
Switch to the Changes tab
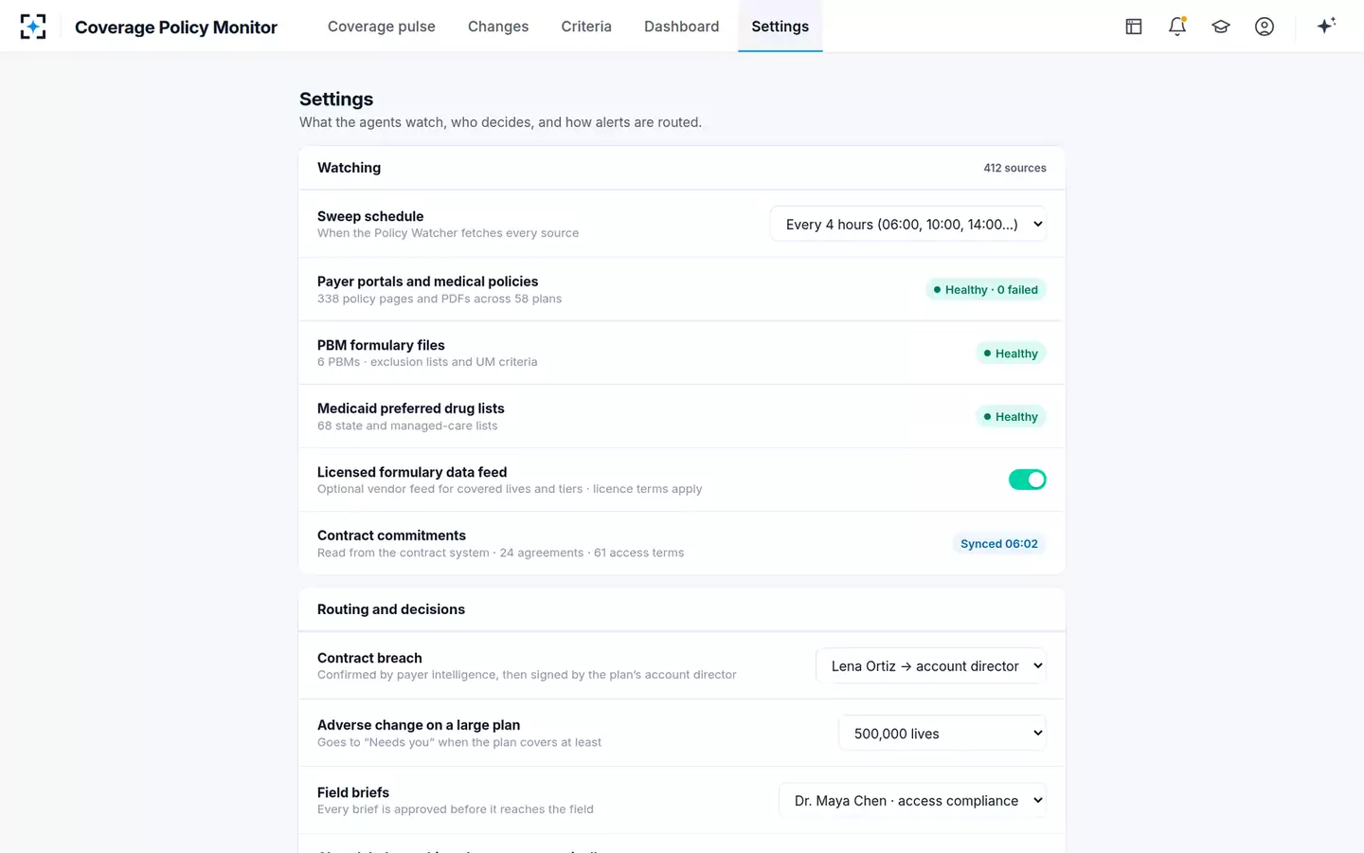(498, 27)
